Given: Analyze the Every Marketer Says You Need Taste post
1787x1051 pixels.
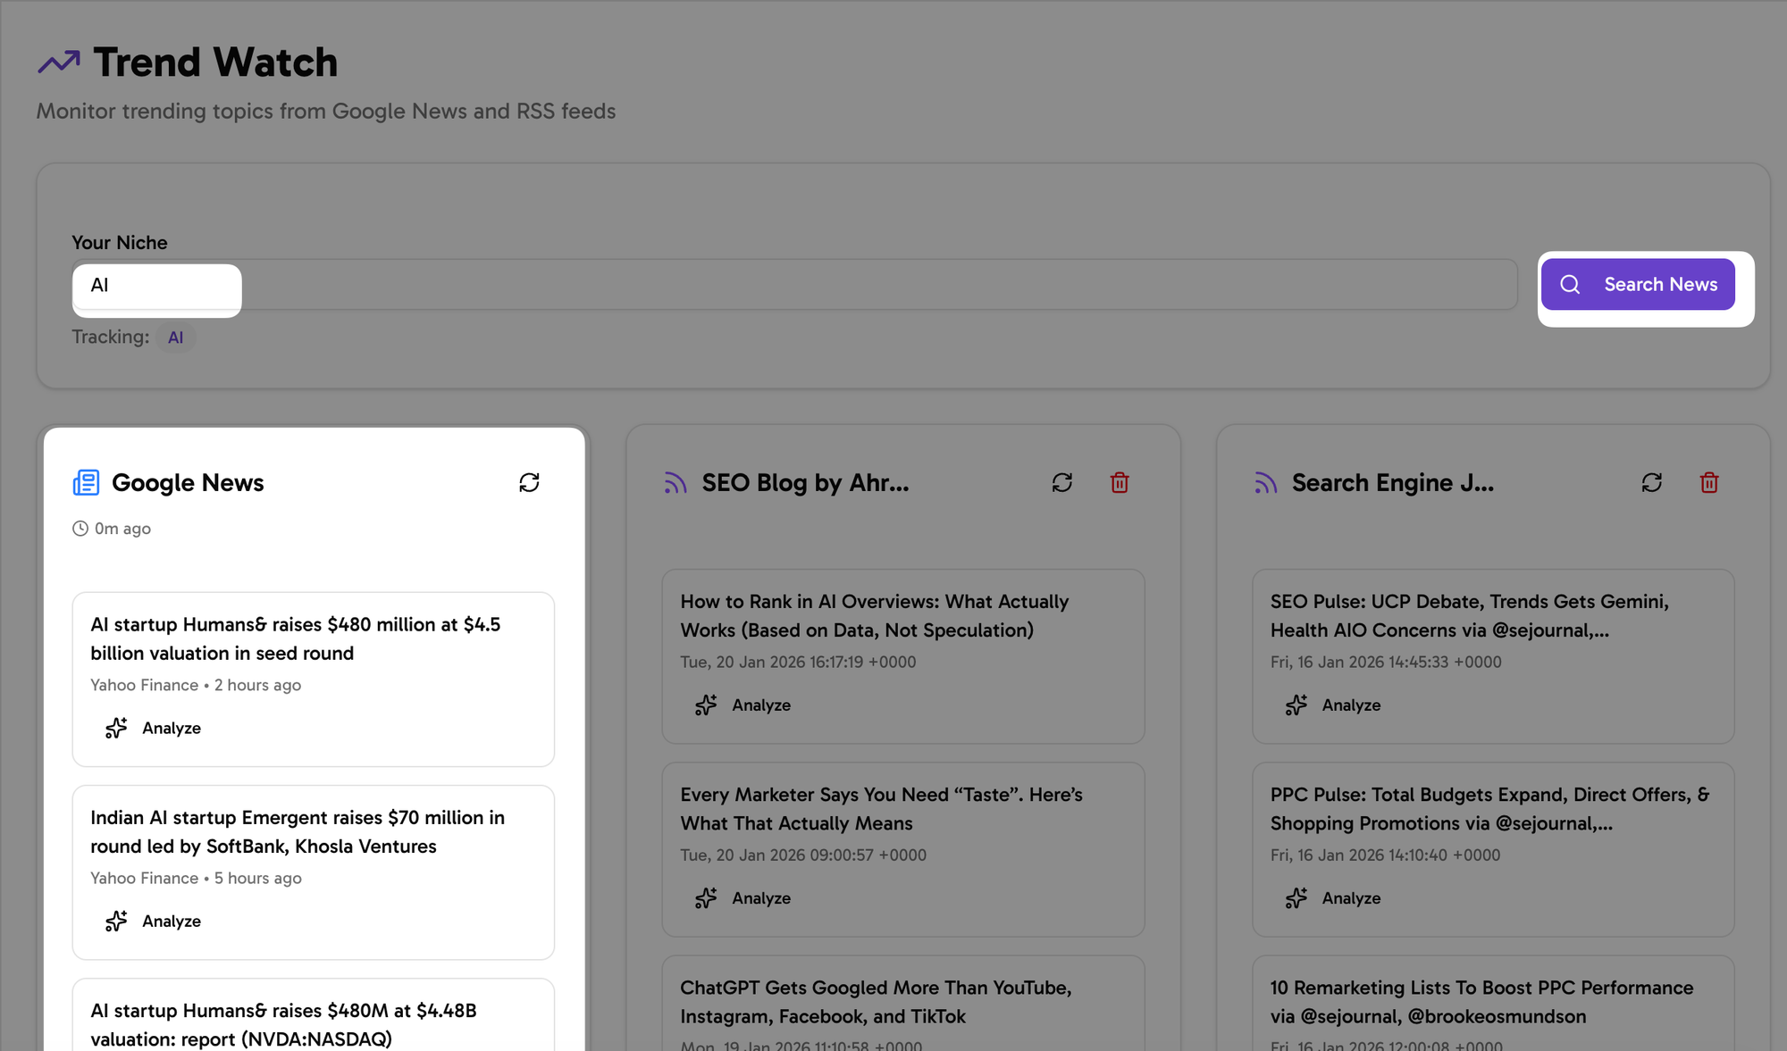Looking at the screenshot, I should [x=742, y=898].
